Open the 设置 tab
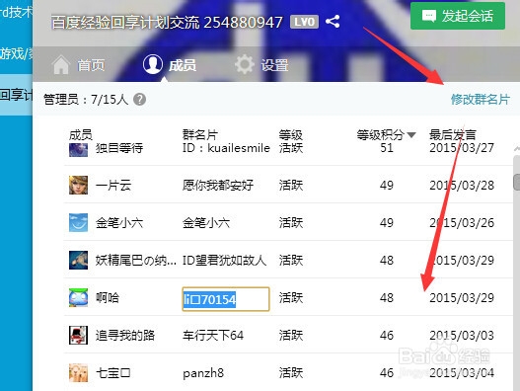 click(261, 64)
